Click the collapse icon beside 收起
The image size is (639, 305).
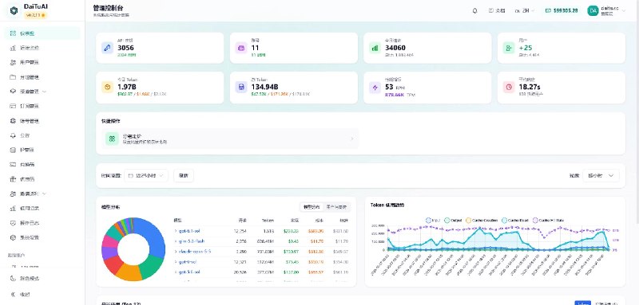13,294
